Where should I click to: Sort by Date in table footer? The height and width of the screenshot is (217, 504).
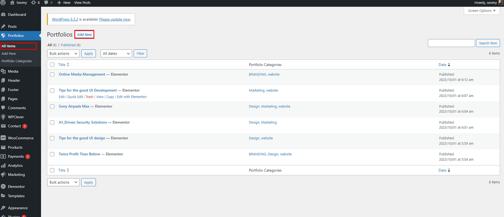tap(444, 170)
